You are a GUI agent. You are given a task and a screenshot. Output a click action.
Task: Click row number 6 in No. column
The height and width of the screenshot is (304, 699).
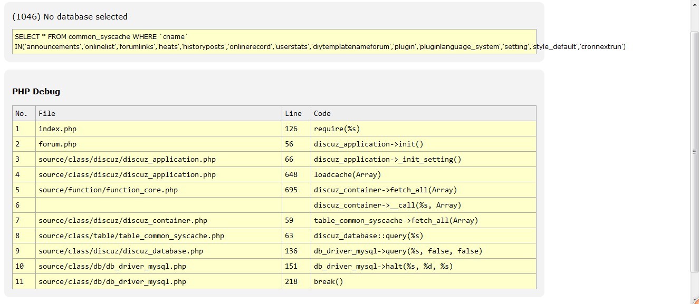click(x=24, y=205)
